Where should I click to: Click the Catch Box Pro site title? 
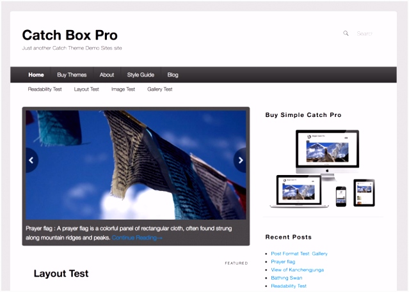pyautogui.click(x=70, y=35)
